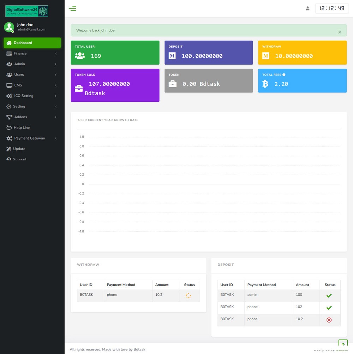The image size is (353, 354).
Task: Dismiss the Welcome back alert
Action: coord(339,32)
